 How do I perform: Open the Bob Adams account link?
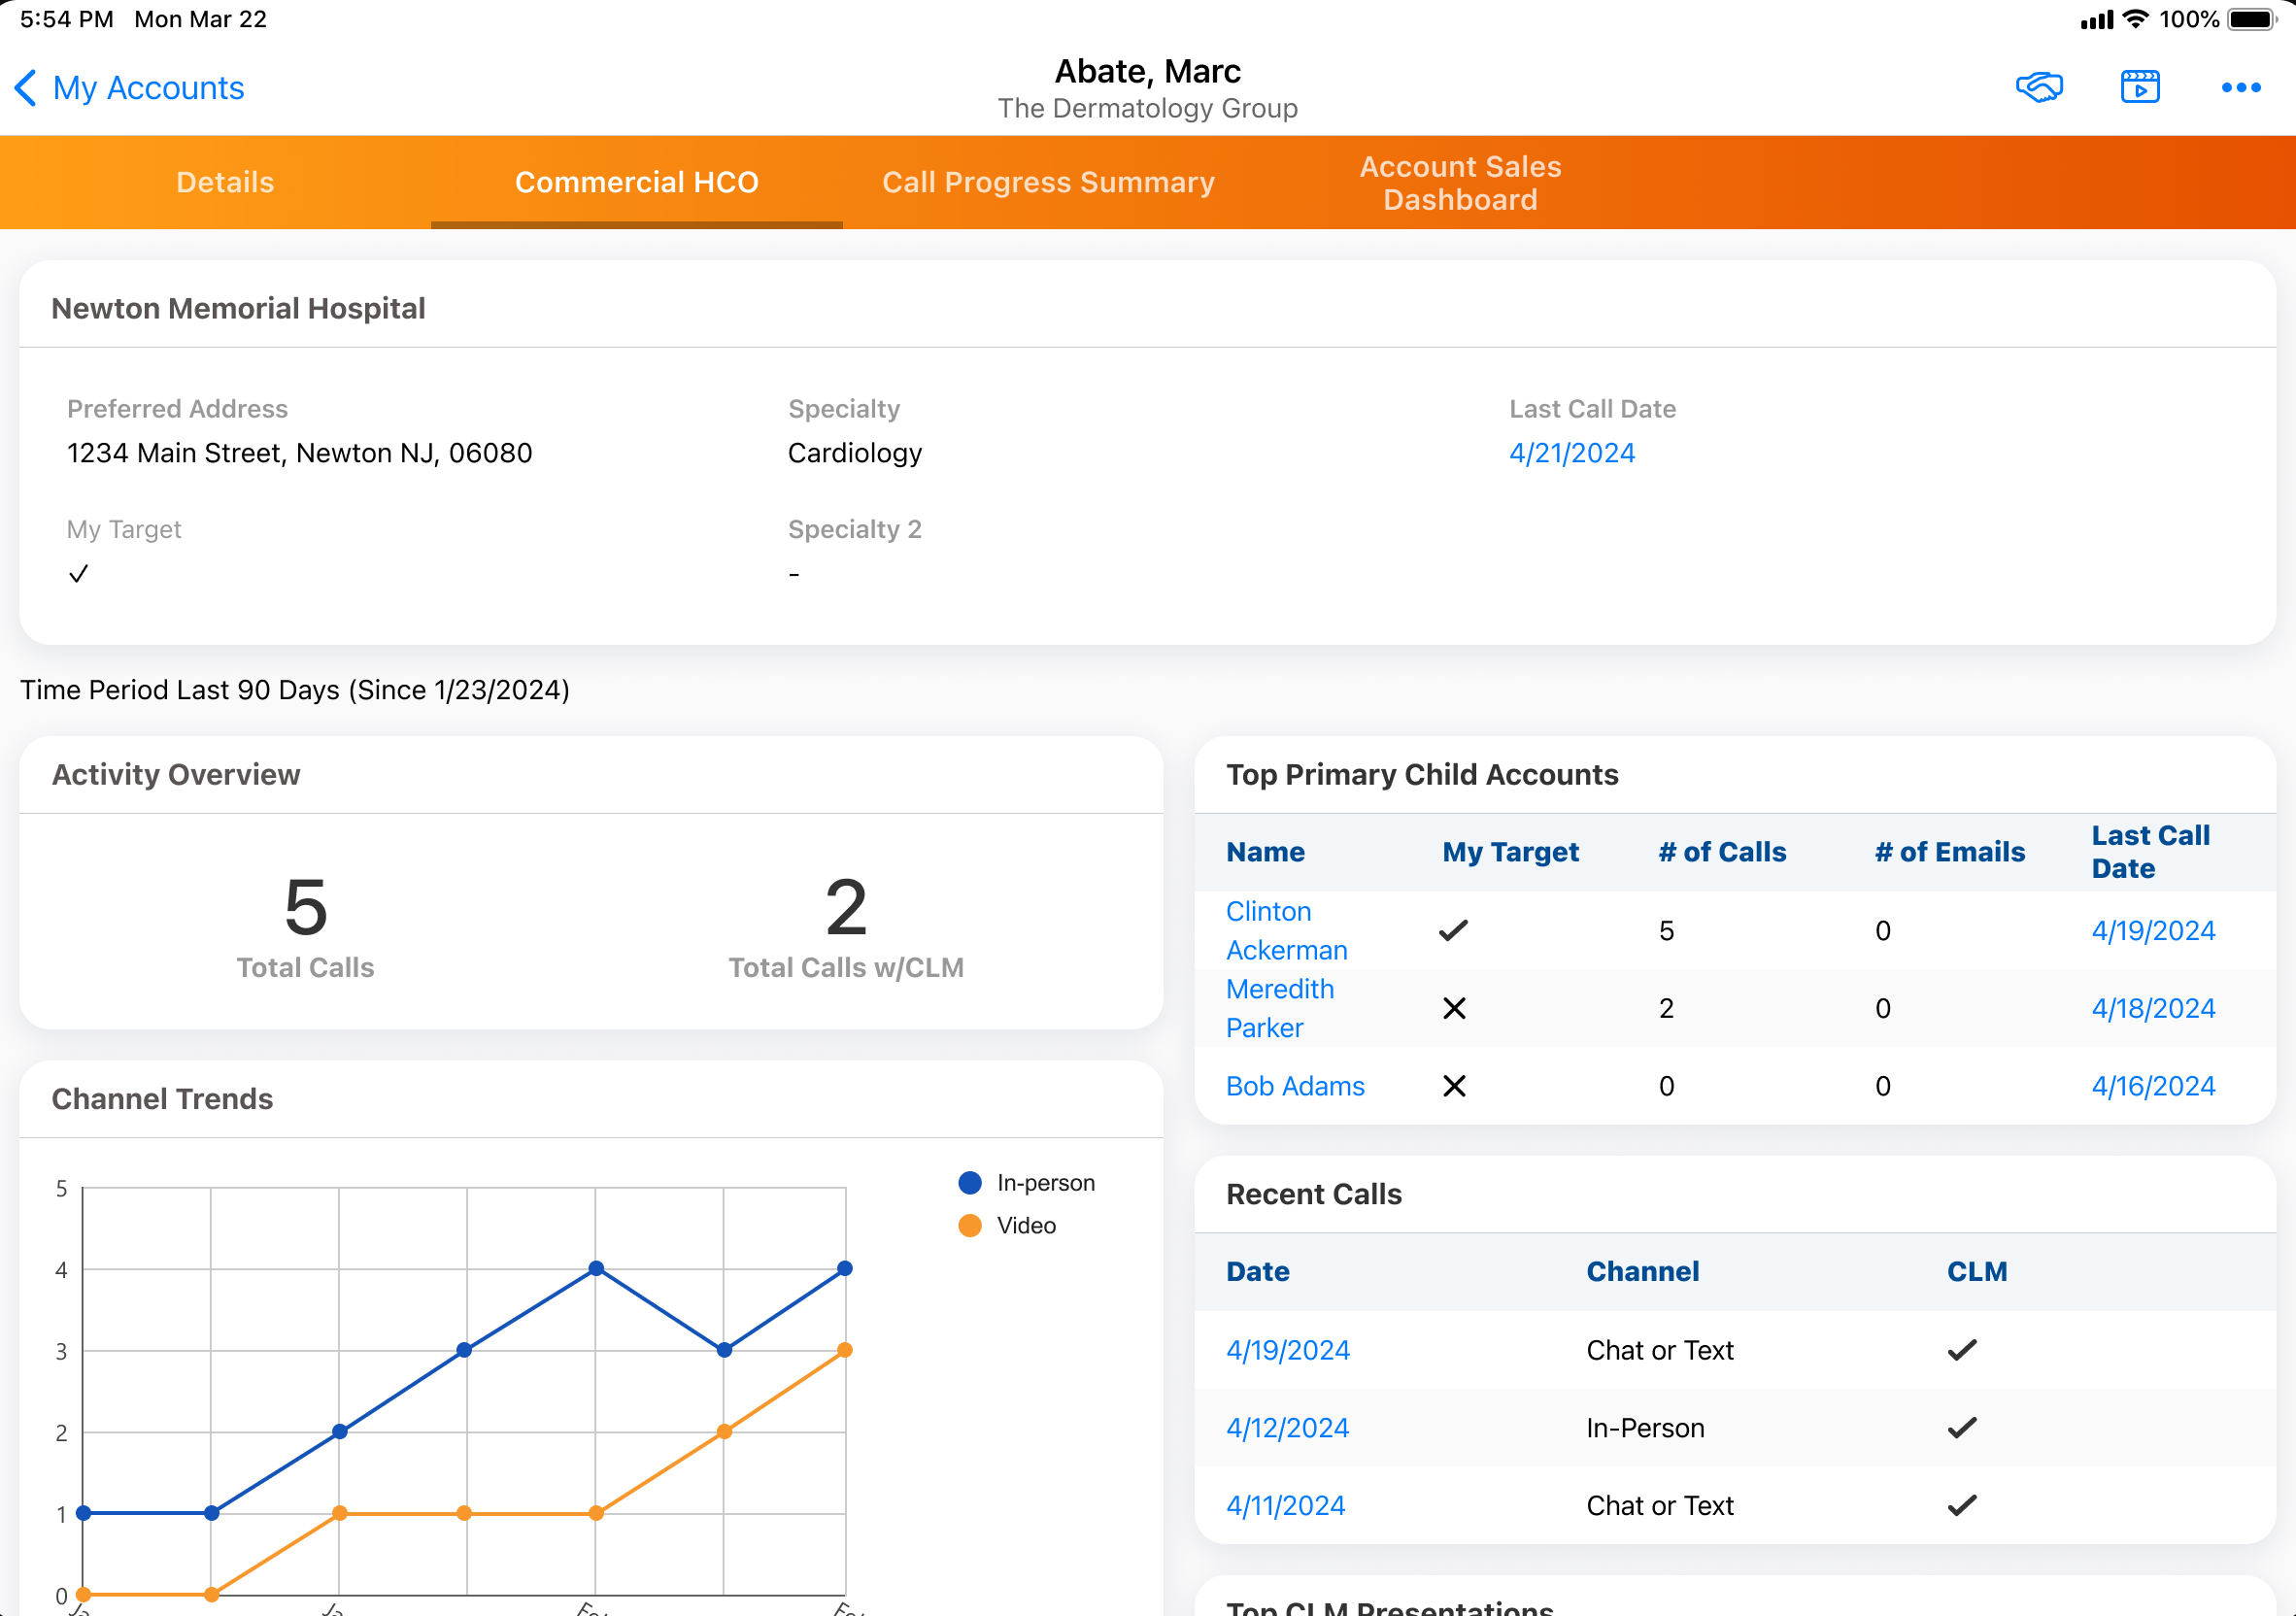click(1294, 1086)
